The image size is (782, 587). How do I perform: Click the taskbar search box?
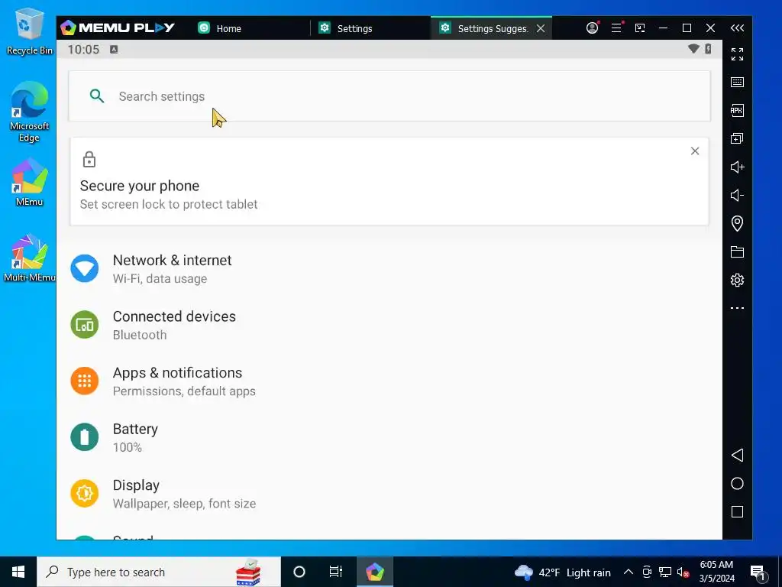pos(159,572)
